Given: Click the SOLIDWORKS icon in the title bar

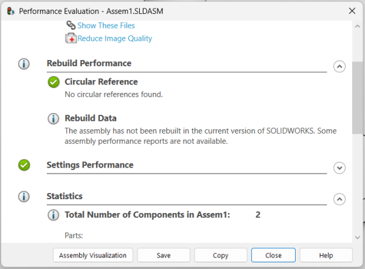Looking at the screenshot, I should click(x=11, y=11).
